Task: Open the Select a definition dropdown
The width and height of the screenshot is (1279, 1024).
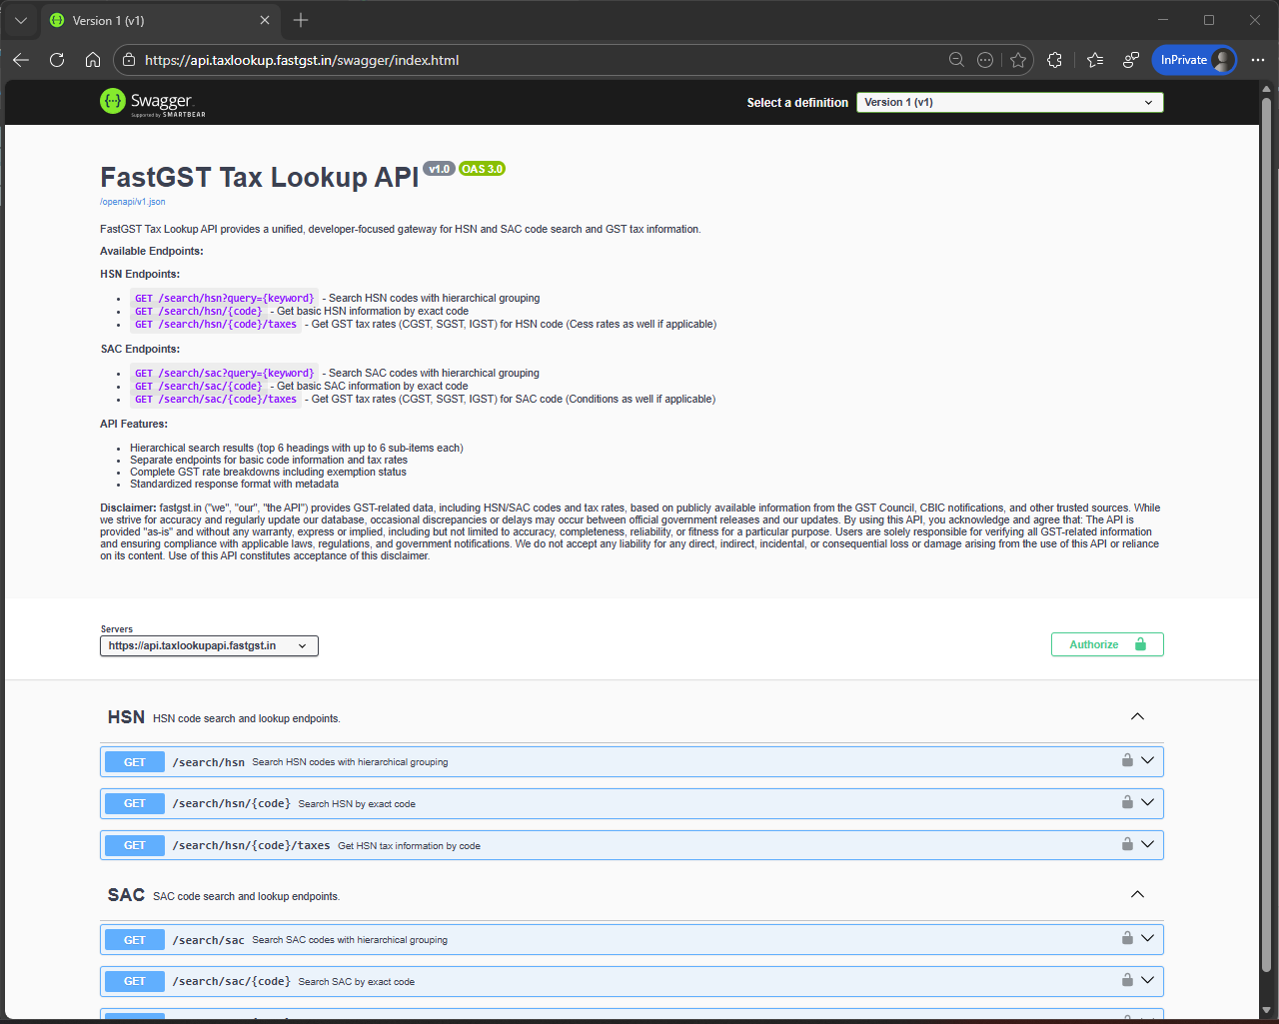Action: (1009, 102)
